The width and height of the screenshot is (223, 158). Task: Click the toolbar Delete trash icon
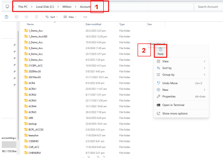tap(37, 17)
